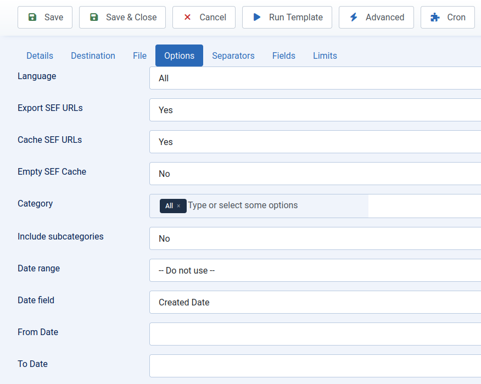481x384 pixels.
Task: Click the Save floppy disk icon
Action: [x=33, y=17]
